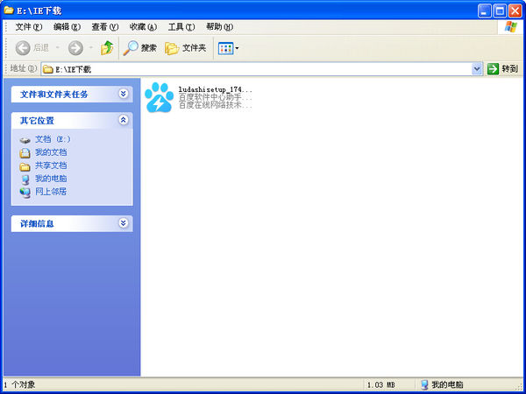Image resolution: width=526 pixels, height=394 pixels.
Task: Expand 文件和文件夹任务 panel chevron
Action: click(123, 94)
